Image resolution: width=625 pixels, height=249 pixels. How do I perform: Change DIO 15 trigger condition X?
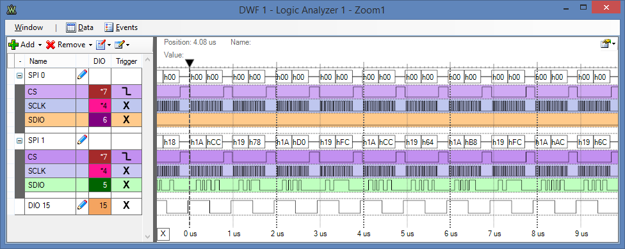(x=126, y=206)
